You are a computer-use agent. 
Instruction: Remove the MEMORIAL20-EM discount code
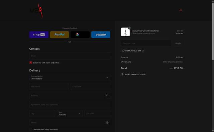143,51
